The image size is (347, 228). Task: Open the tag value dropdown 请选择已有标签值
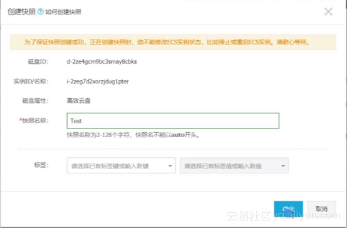pyautogui.click(x=234, y=165)
